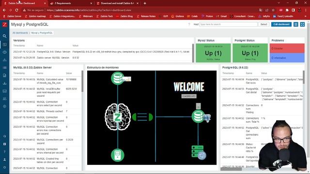Open the Alerts envelope sidebar menu
Screen dimensions: 310x174
coord(4,91)
